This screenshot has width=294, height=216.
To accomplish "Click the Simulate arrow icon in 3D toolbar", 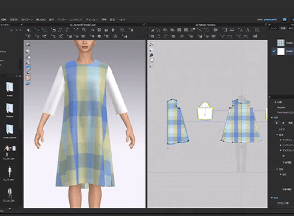I will tap(28, 30).
